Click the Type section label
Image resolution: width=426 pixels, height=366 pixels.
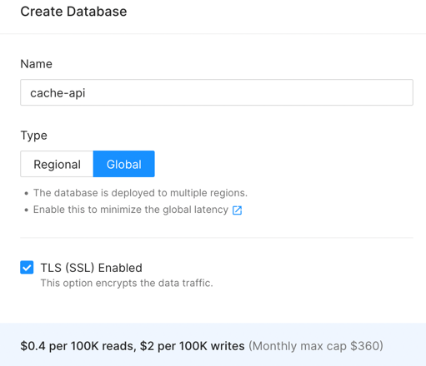coord(33,136)
